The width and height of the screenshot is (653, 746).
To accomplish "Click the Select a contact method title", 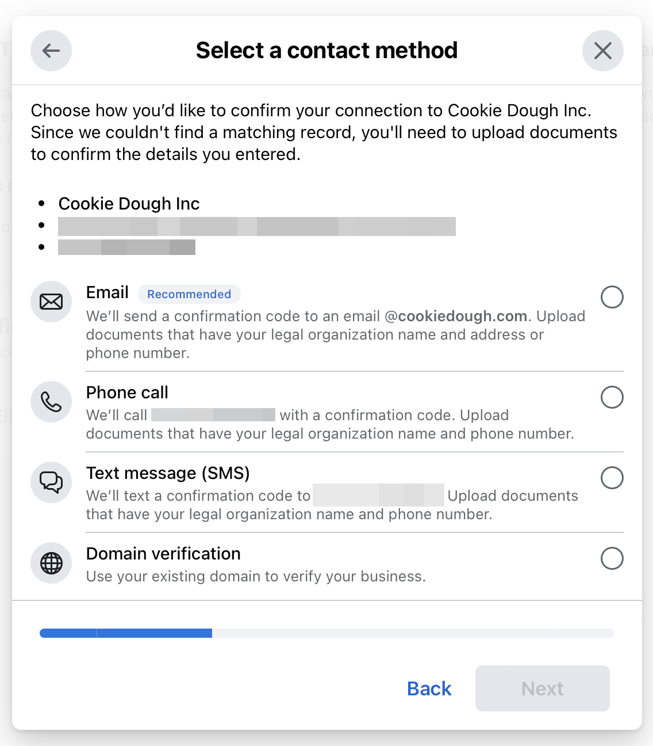I will point(326,51).
